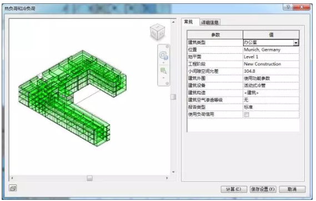Click the <建筑> construction value cell
The width and height of the screenshot is (316, 201).
point(271,93)
